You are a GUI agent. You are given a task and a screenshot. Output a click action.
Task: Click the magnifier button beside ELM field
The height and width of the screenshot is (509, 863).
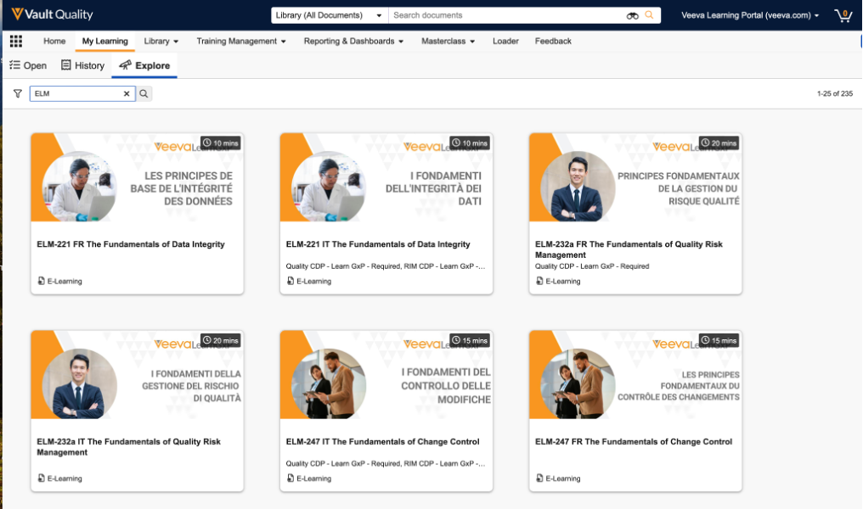(144, 93)
